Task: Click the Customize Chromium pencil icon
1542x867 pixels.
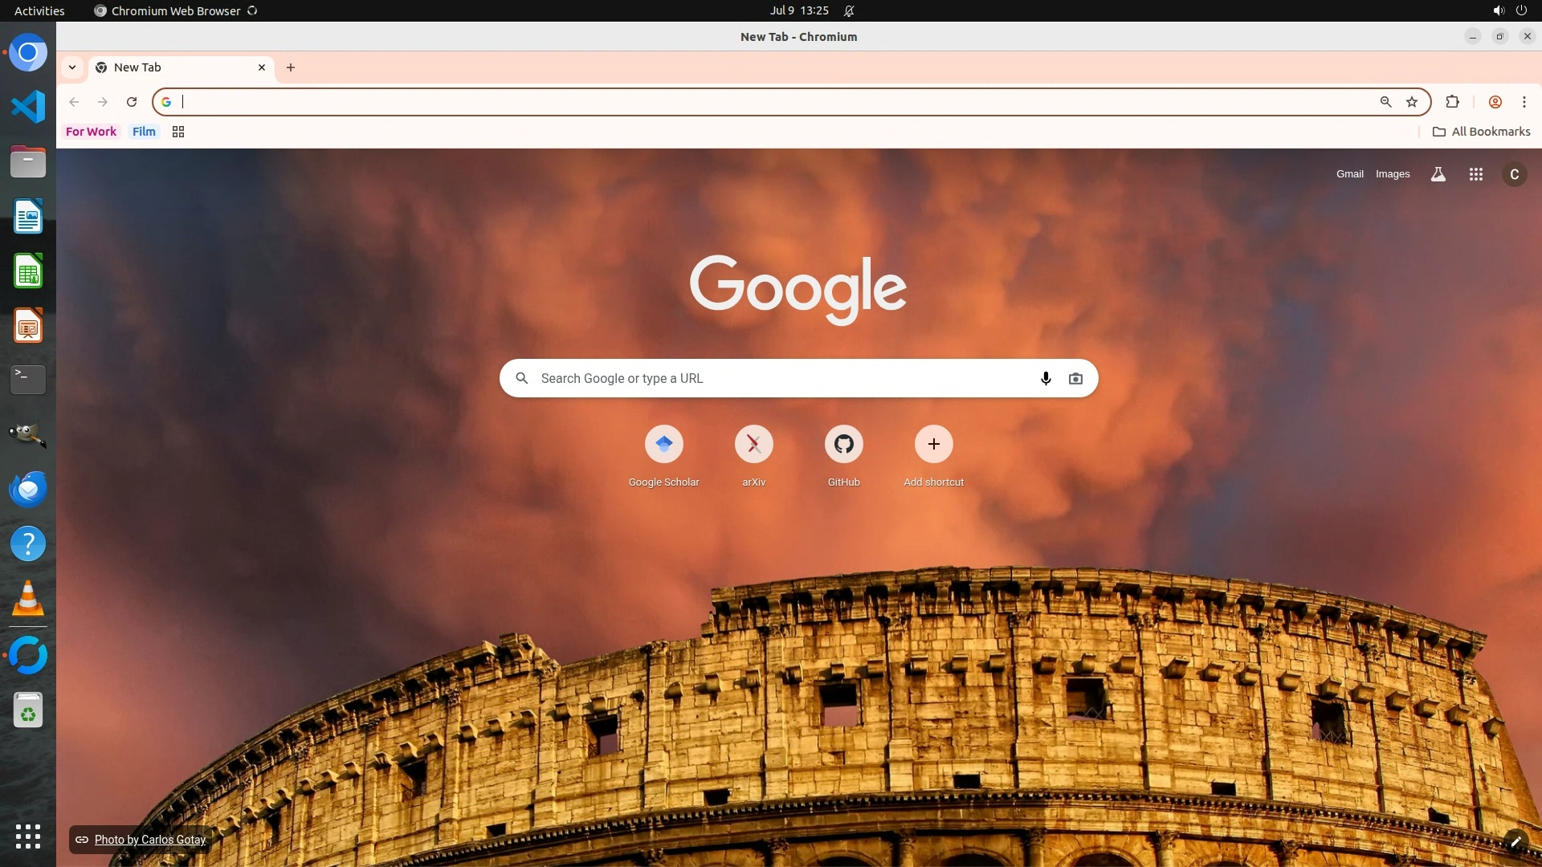Action: coord(1515,841)
